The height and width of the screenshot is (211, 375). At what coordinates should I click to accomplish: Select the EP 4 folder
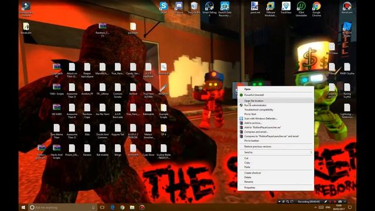pyautogui.click(x=163, y=130)
